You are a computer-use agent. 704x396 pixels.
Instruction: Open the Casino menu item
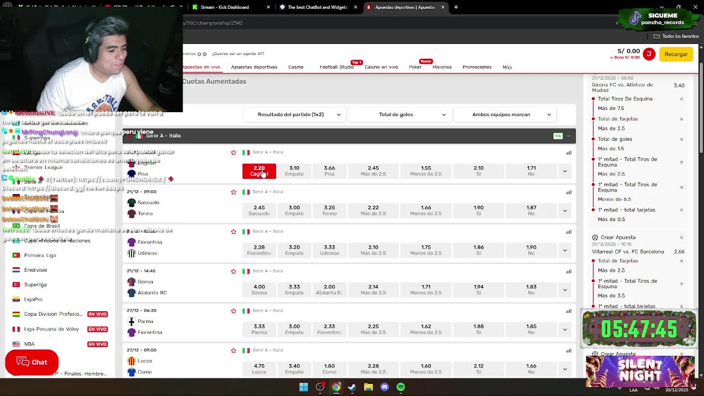(296, 67)
